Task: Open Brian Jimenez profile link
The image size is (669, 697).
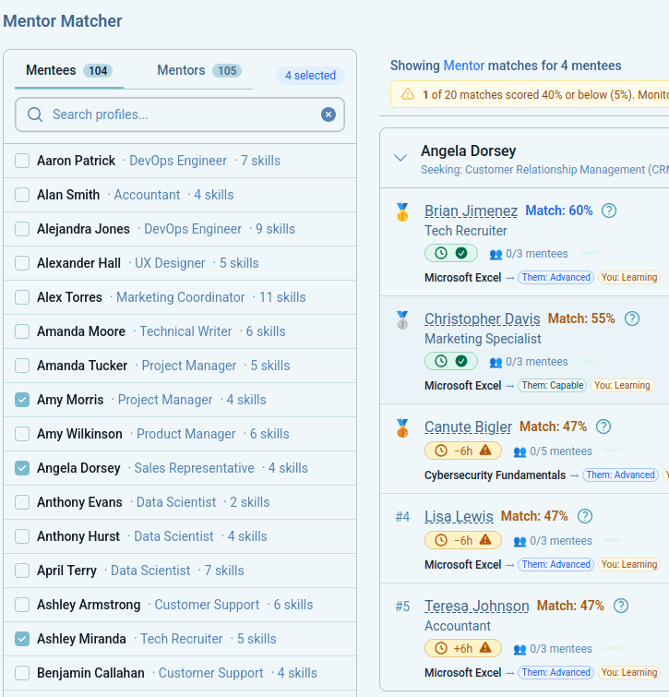Action: click(471, 210)
